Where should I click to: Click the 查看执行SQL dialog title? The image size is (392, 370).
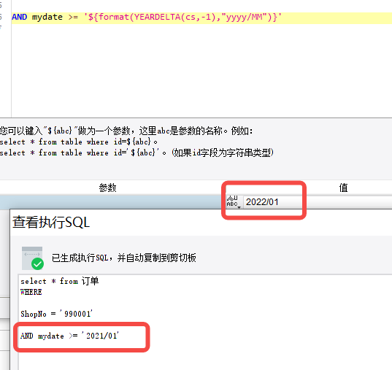(51, 222)
